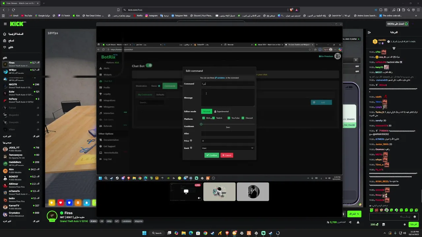
Task: Click the send chat button
Action: 413,224
